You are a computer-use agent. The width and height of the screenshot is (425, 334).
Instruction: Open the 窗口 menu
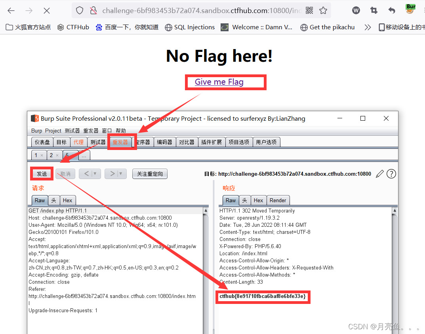point(107,131)
